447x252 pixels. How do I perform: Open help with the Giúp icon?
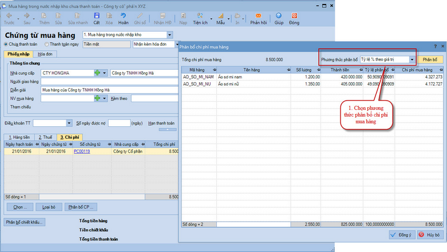pyautogui.click(x=279, y=18)
